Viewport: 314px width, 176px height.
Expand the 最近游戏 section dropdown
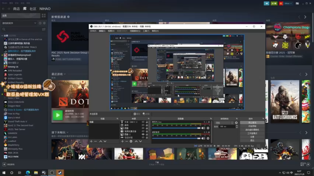coord(64,74)
